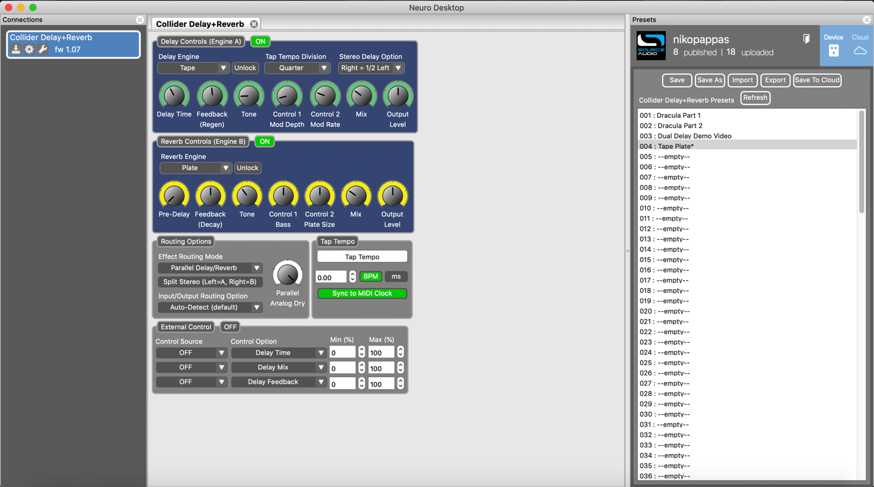Close the Connections panel

140,20
